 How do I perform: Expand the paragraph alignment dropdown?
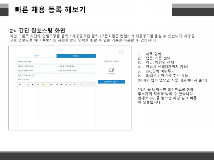(x=75, y=85)
